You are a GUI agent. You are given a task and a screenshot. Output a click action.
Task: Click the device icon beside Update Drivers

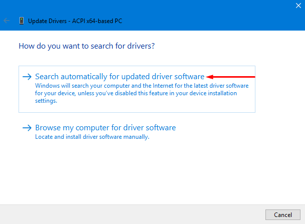pos(21,21)
